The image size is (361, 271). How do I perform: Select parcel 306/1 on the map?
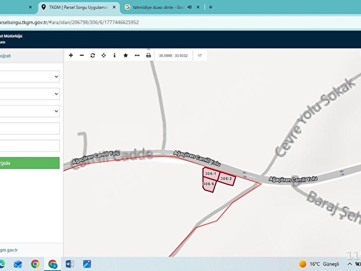click(x=210, y=173)
